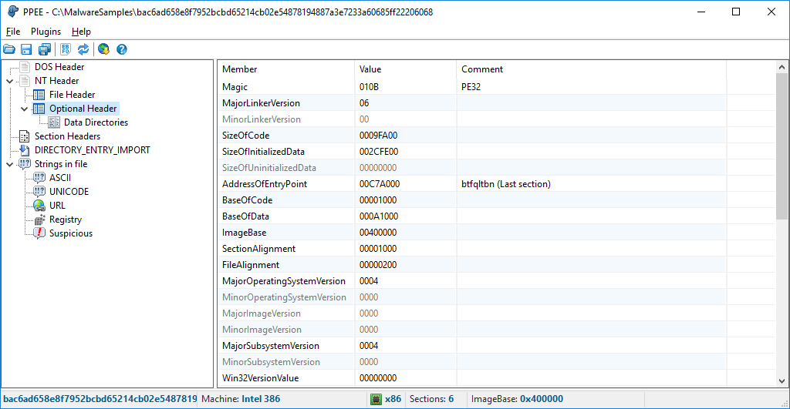Collapse the Optional Header tree node
This screenshot has width=790, height=409.
pyautogui.click(x=24, y=109)
